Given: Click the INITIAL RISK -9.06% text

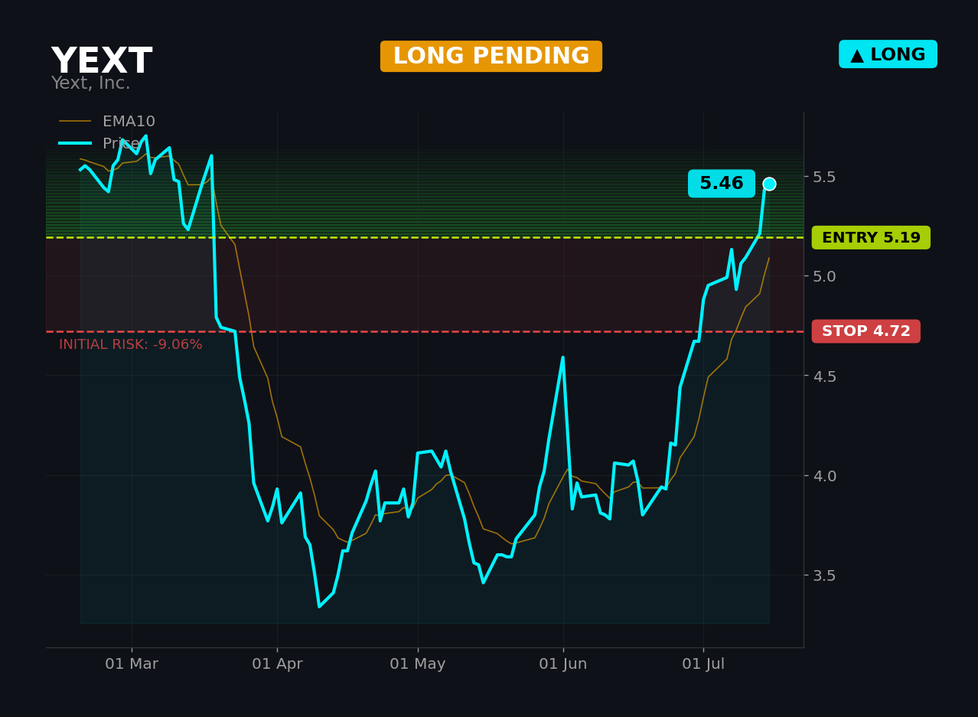Looking at the screenshot, I should click(x=131, y=345).
